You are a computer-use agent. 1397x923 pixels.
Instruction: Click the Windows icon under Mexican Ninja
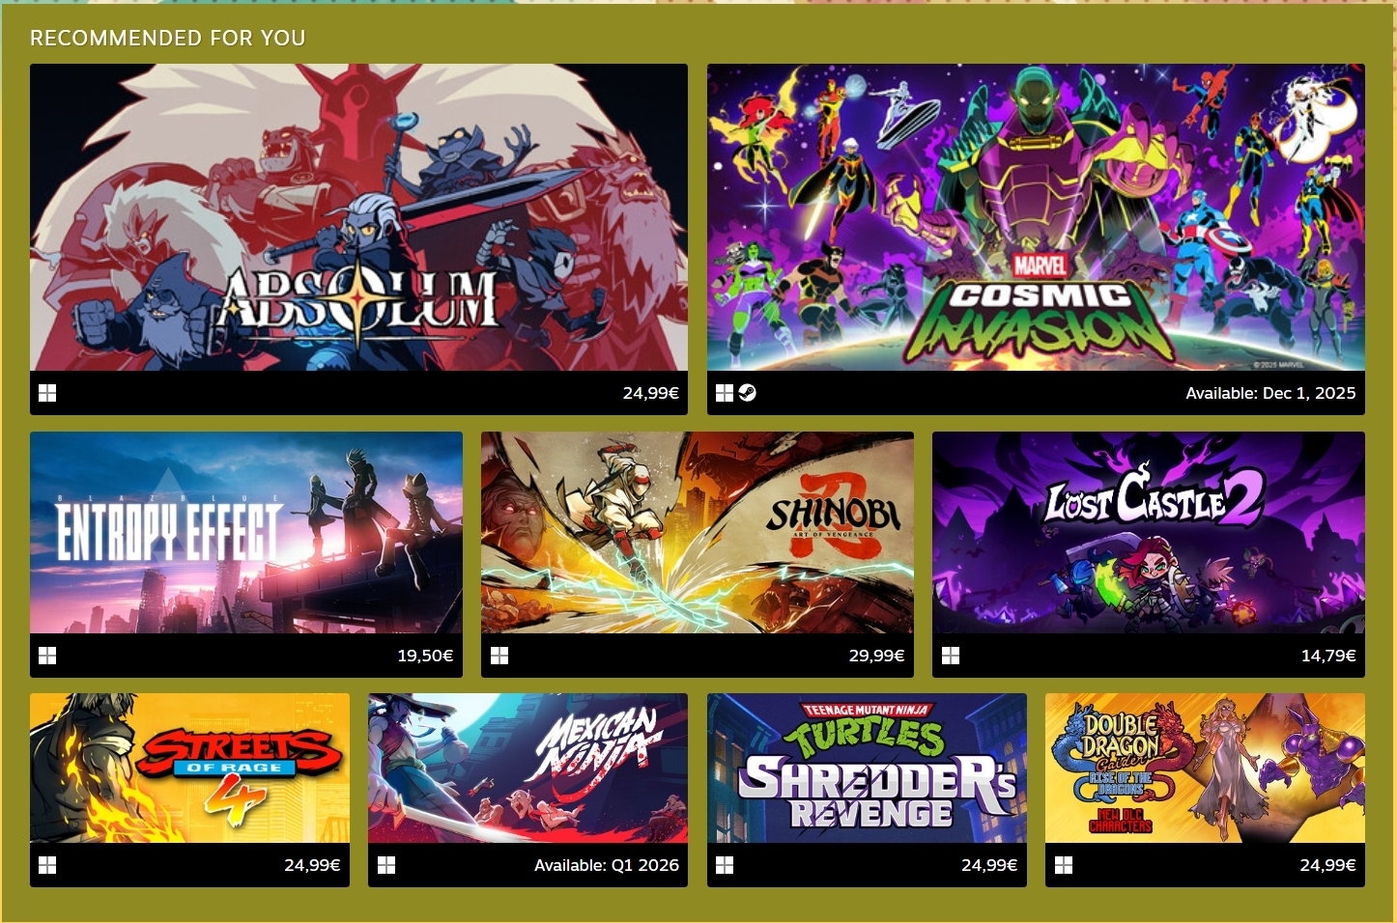[386, 865]
